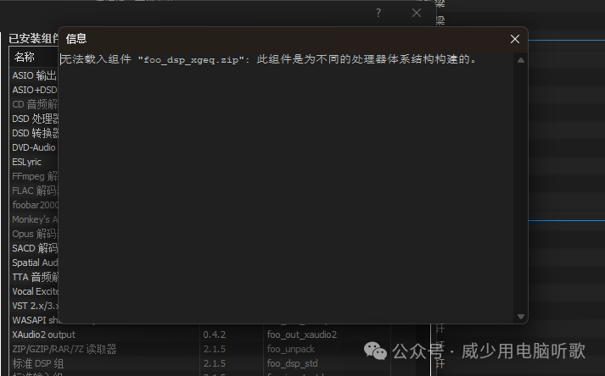
Task: Select the FLAC 解码器 component row
Action: 34,191
